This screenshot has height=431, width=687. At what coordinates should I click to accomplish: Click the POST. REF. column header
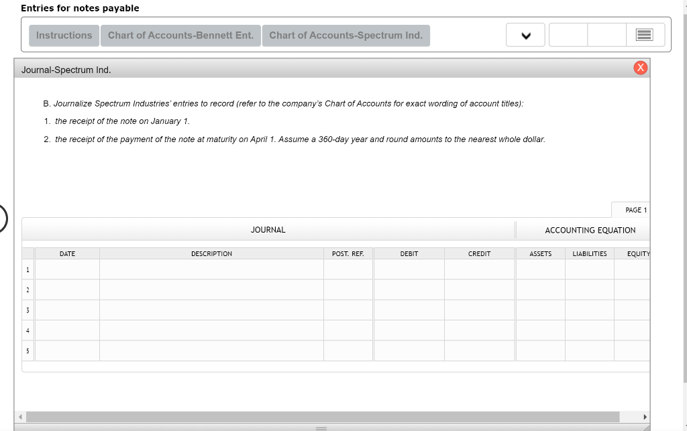(x=348, y=254)
